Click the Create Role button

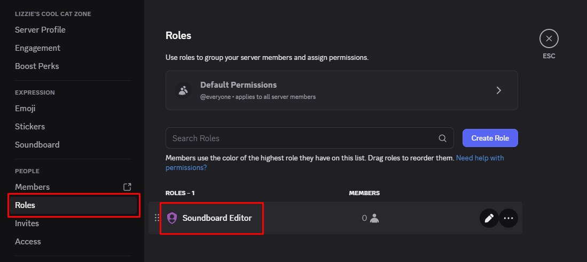pos(490,138)
